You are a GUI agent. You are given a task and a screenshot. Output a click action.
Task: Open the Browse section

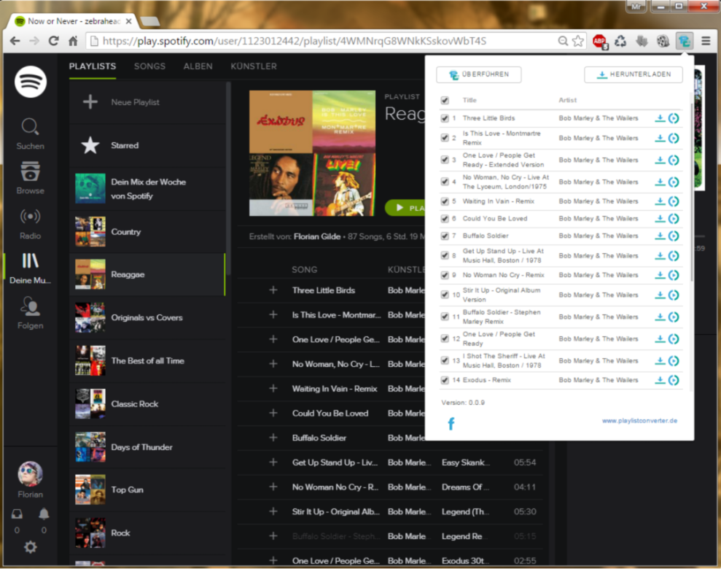click(x=31, y=178)
